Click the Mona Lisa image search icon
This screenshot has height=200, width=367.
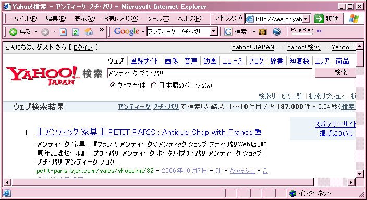click(263, 32)
